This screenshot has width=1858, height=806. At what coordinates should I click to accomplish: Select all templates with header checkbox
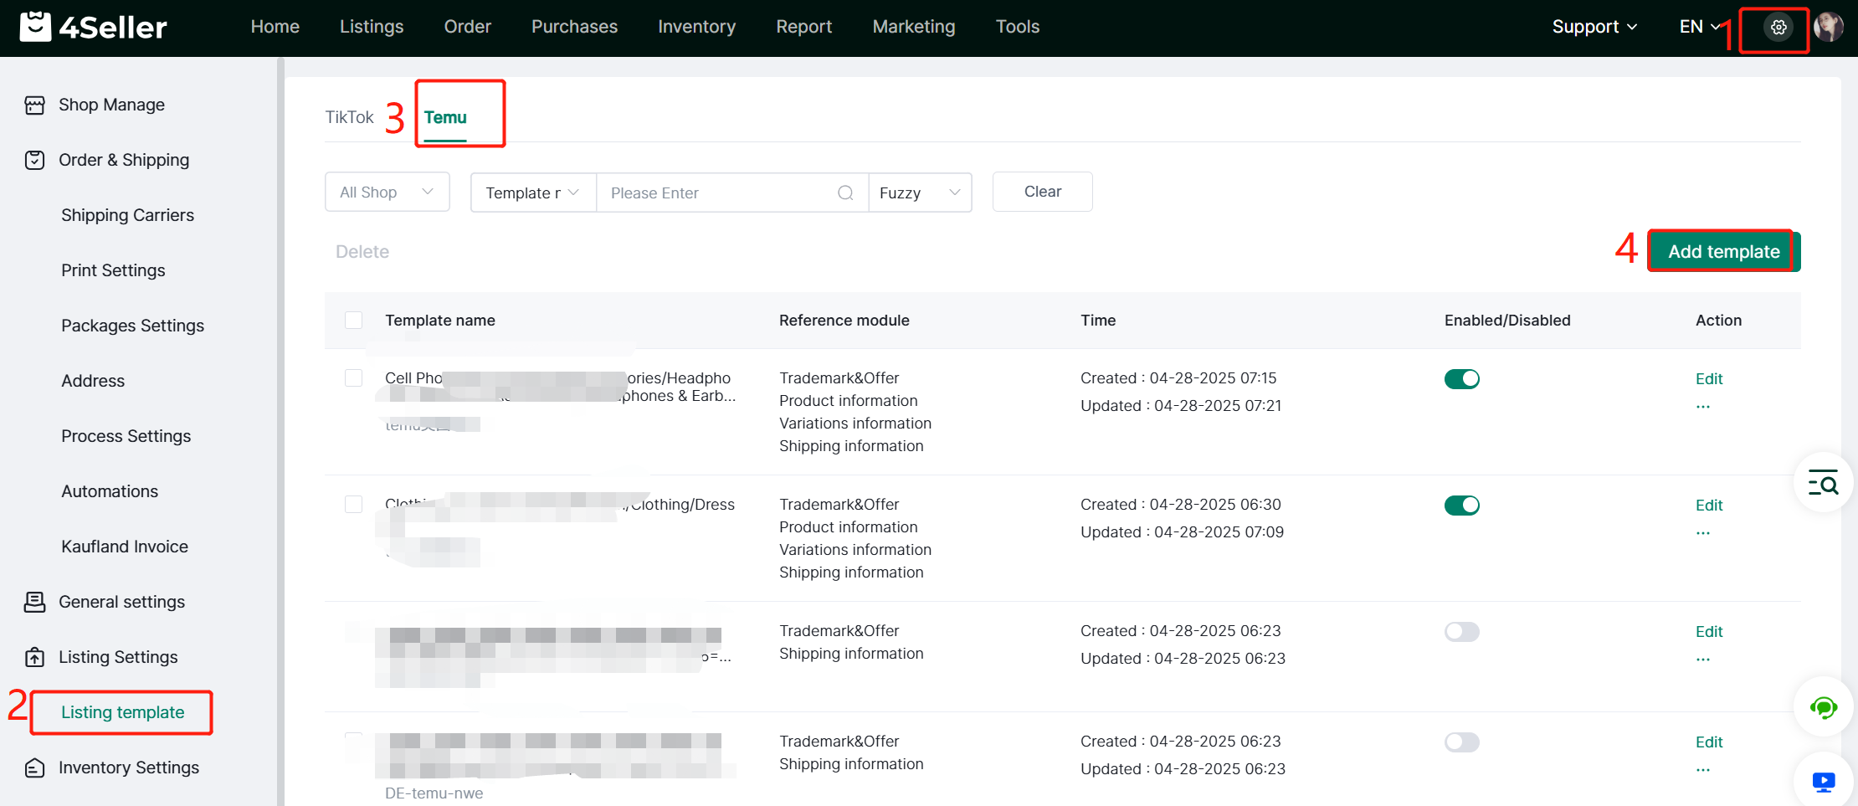tap(354, 320)
